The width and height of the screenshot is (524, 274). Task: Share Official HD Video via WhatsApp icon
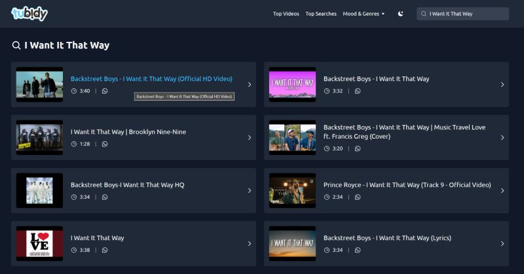tap(105, 91)
